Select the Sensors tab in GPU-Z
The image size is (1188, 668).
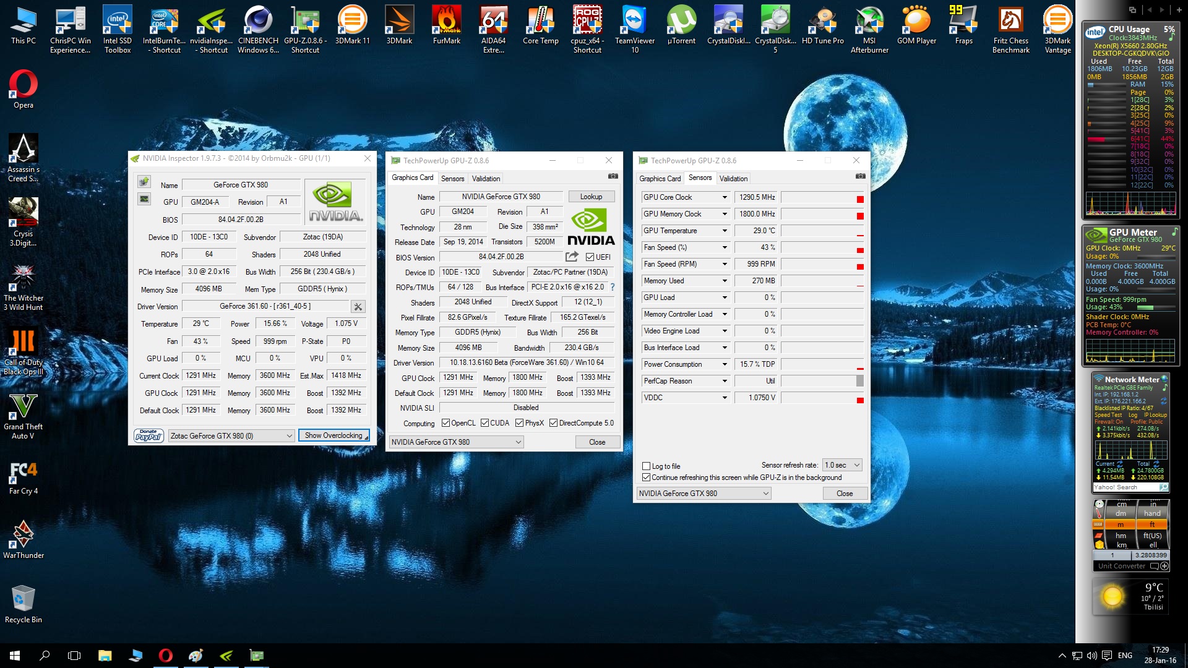click(x=452, y=179)
